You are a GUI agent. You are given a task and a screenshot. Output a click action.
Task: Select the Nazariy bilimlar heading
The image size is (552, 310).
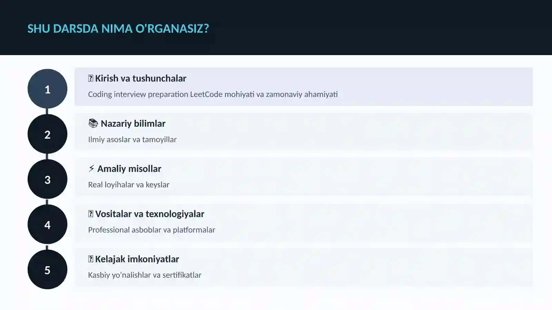(133, 123)
